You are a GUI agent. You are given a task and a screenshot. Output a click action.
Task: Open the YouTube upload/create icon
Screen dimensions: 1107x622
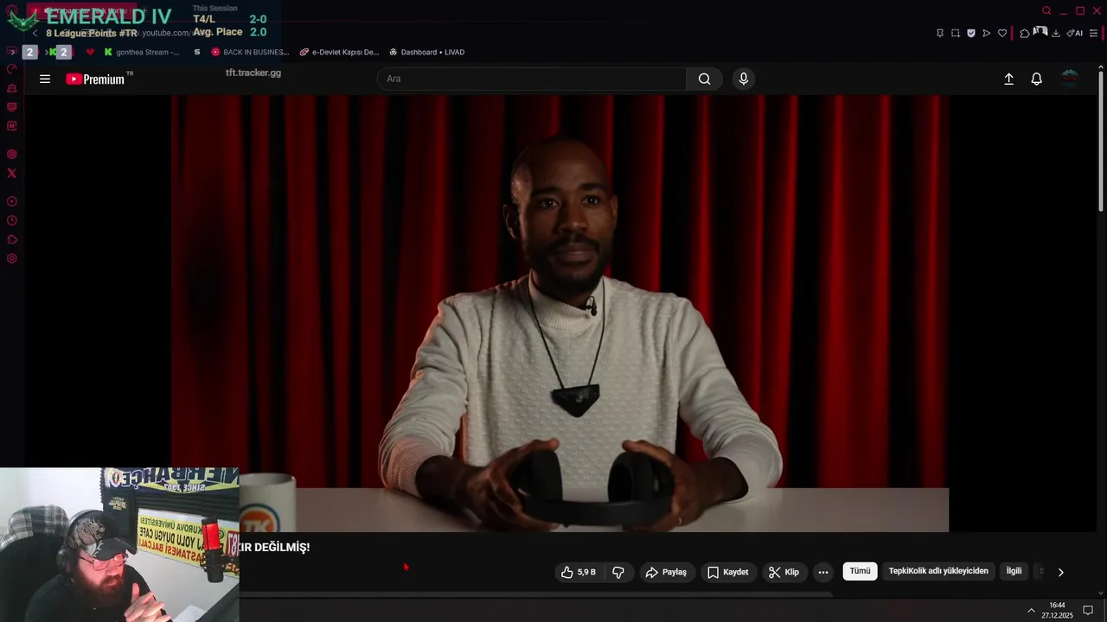click(x=1008, y=79)
